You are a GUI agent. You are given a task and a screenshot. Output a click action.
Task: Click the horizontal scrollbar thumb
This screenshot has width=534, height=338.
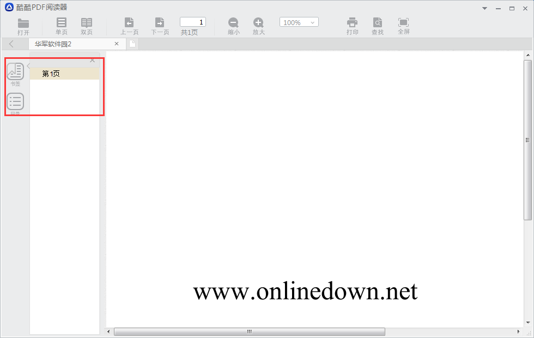(x=250, y=331)
